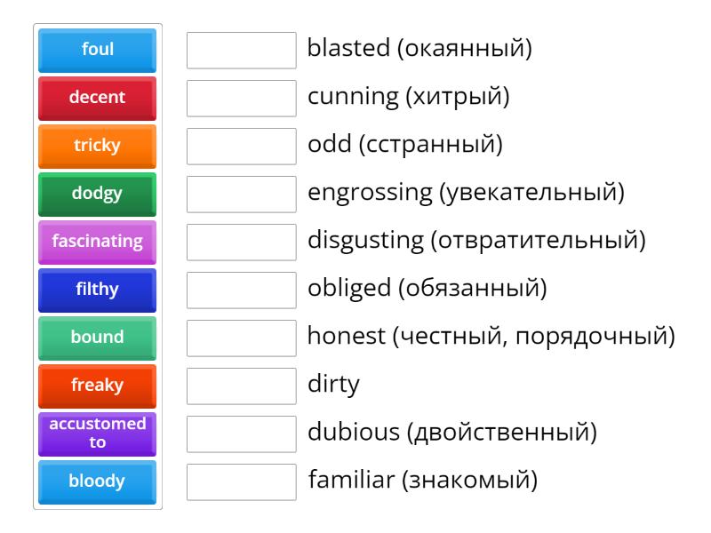
Task: Pick the 'bound' word tile
Action: click(96, 338)
